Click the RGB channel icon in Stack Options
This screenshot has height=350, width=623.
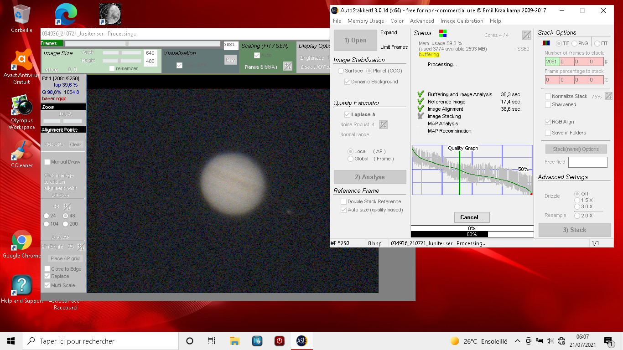click(546, 43)
